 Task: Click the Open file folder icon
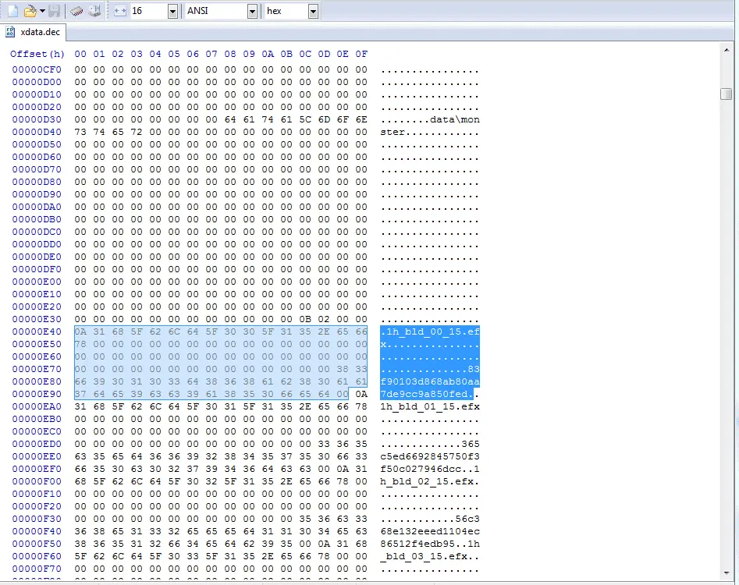30,10
